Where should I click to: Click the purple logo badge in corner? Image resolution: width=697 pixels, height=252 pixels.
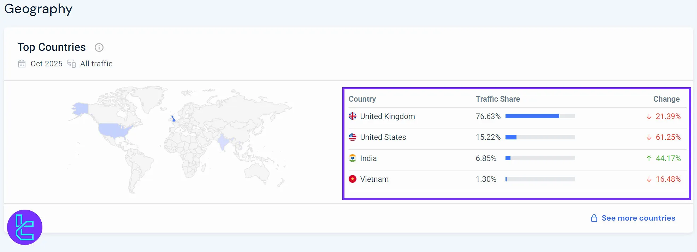(x=25, y=227)
